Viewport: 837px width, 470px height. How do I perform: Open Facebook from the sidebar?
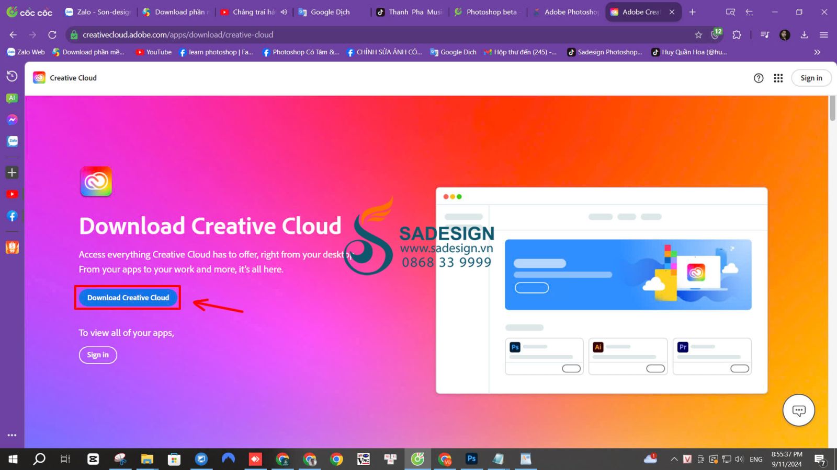tap(12, 216)
